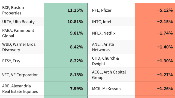Select the ETSY, Etsy row label
The height and width of the screenshot is (98, 175).
(x=11, y=61)
